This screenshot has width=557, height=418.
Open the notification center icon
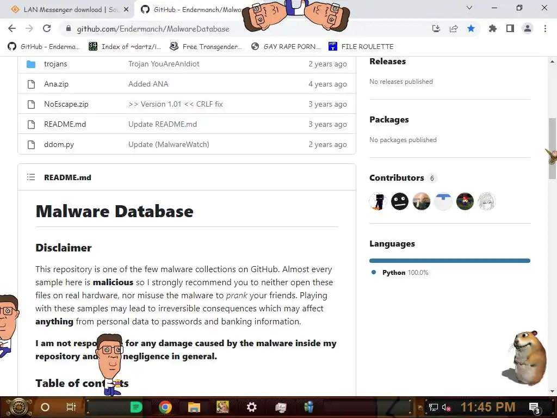tap(535, 408)
